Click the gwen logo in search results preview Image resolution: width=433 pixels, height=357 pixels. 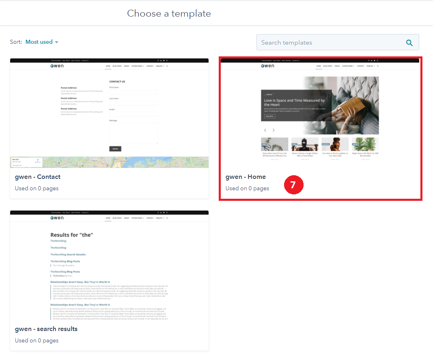tap(57, 218)
